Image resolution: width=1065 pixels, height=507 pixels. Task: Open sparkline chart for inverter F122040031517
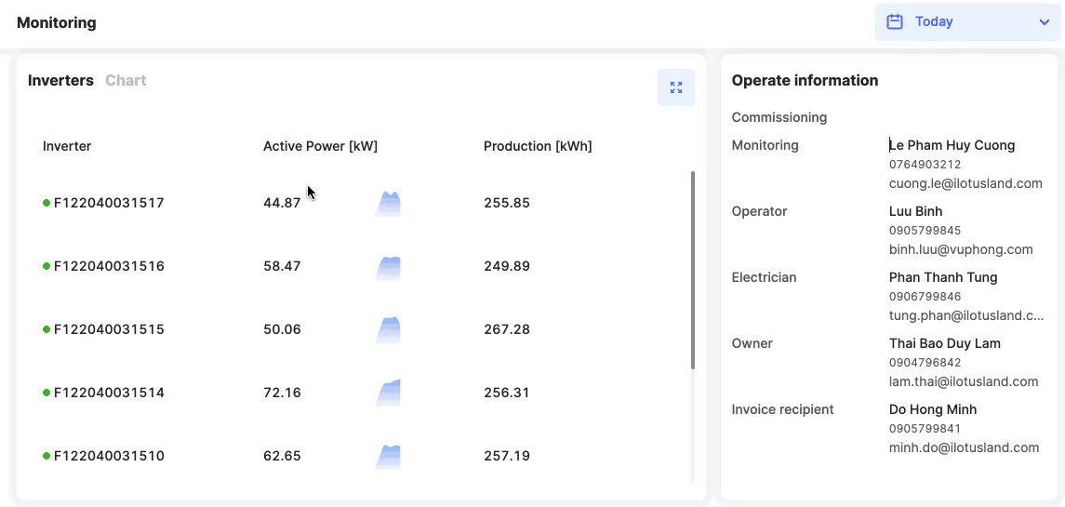tap(388, 204)
